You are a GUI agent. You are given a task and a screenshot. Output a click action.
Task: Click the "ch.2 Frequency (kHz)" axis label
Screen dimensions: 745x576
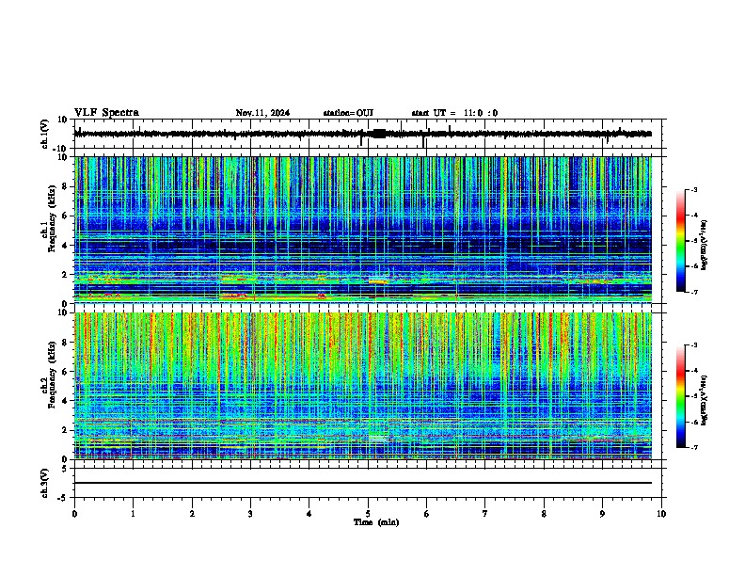click(x=50, y=375)
